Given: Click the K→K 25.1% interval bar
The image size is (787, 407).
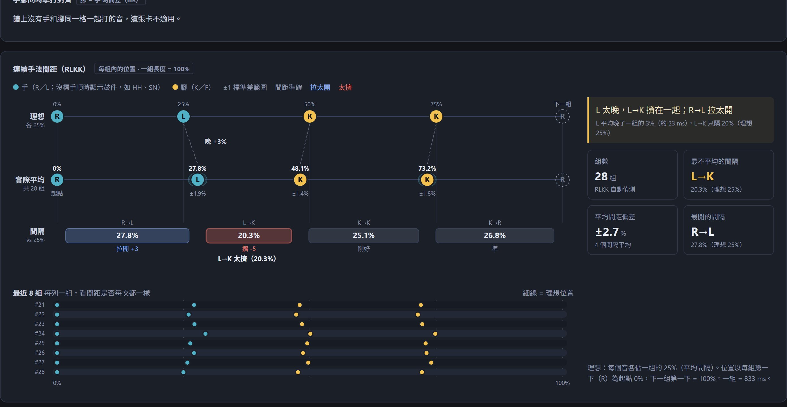Looking at the screenshot, I should click(x=364, y=236).
